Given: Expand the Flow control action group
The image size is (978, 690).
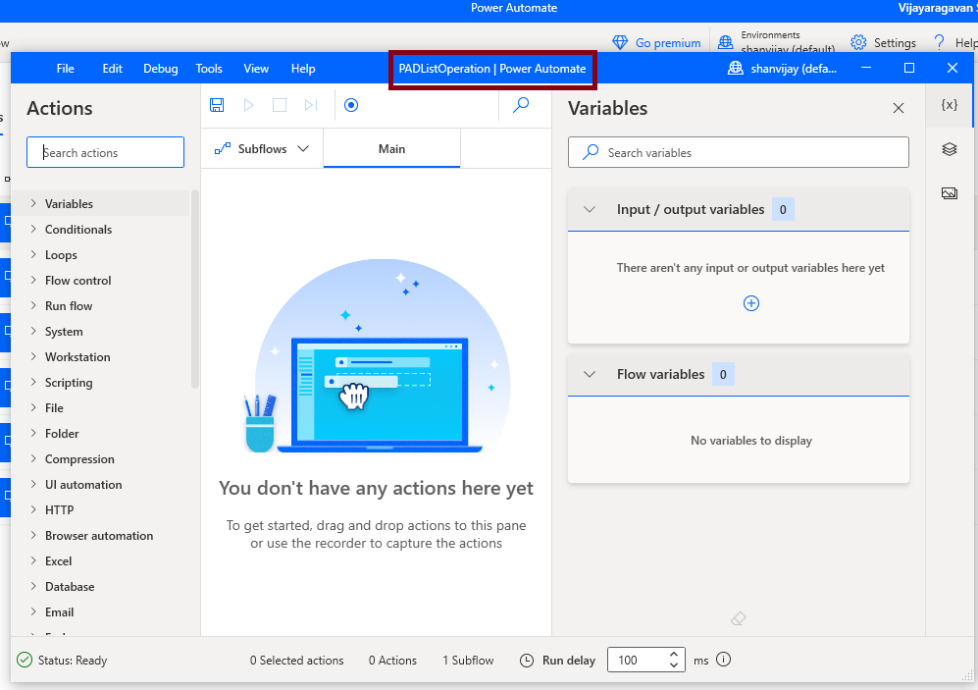Looking at the screenshot, I should tap(33, 280).
